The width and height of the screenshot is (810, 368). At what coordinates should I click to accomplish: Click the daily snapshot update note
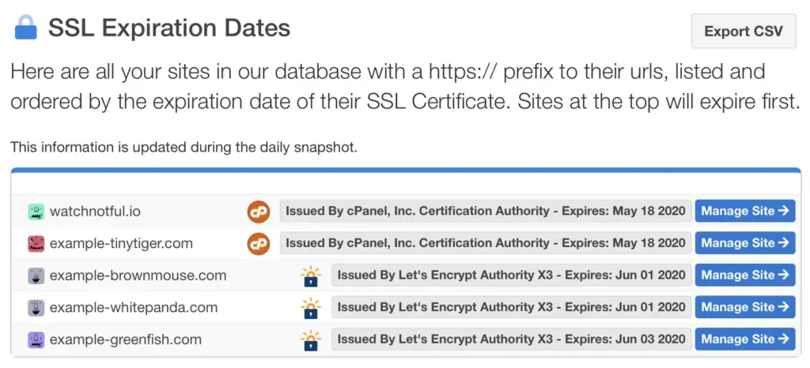(184, 148)
